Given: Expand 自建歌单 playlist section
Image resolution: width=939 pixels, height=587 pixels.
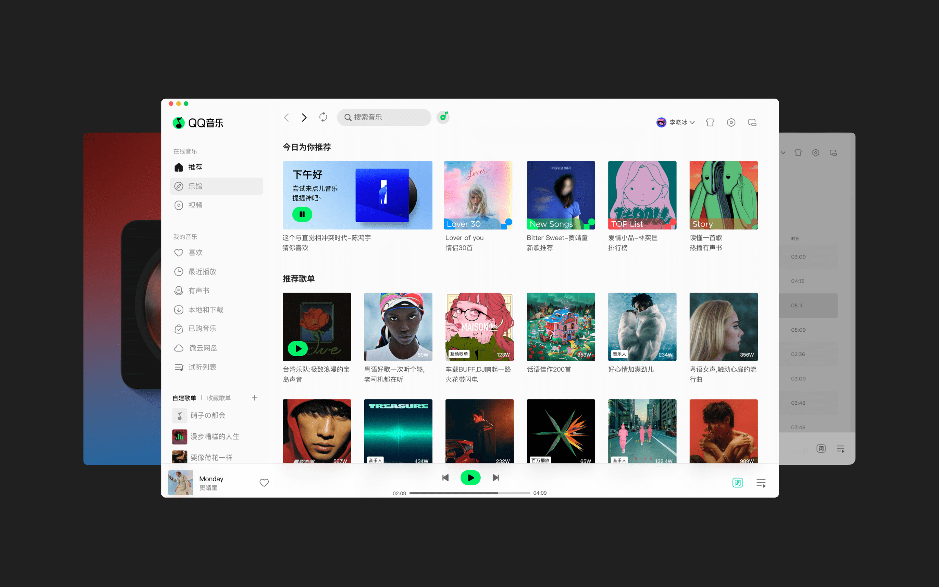Looking at the screenshot, I should coord(186,398).
